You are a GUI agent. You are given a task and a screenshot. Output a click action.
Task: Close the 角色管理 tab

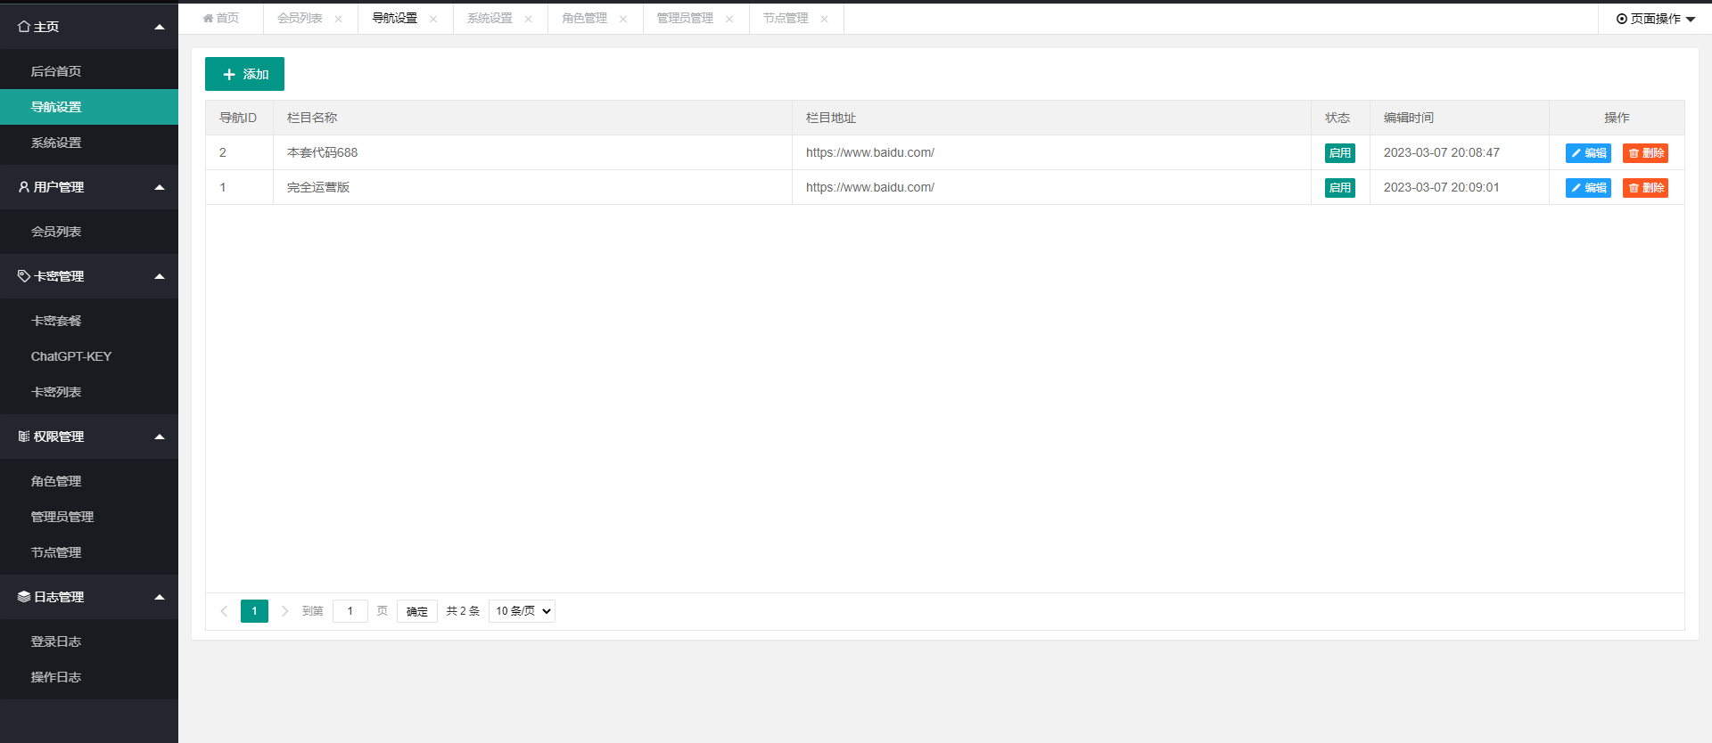[623, 19]
